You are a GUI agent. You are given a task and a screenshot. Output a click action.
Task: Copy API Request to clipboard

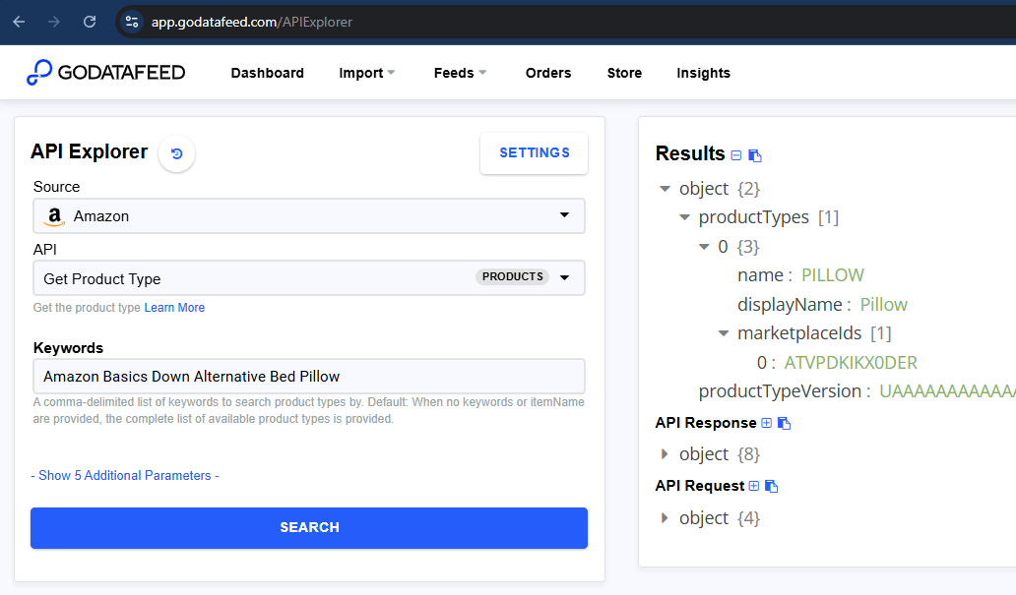point(771,486)
